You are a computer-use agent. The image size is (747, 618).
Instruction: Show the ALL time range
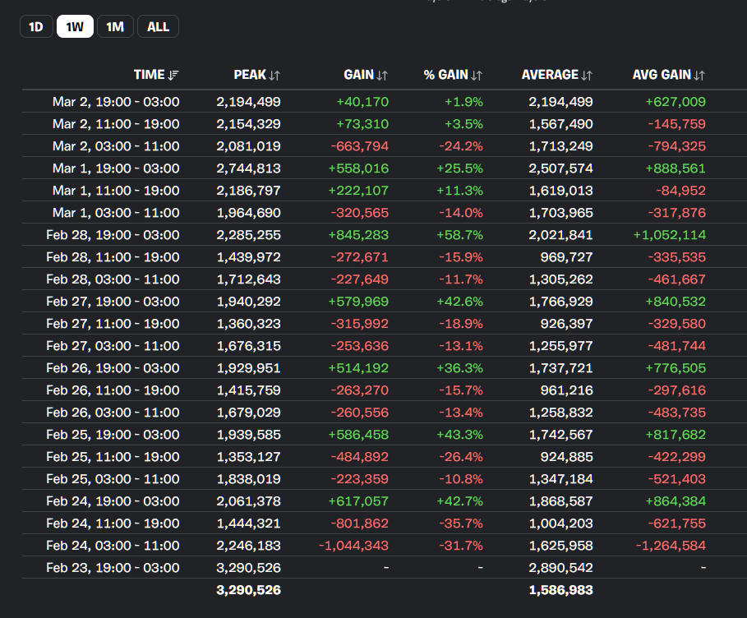[158, 26]
